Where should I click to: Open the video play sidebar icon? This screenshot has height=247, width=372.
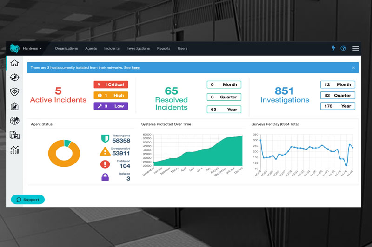click(x=14, y=135)
